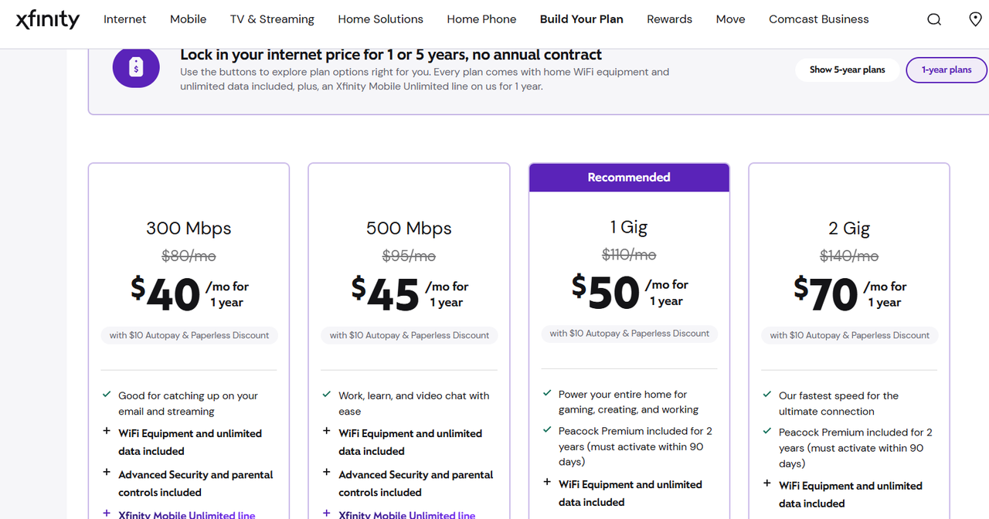Visit the Comcast Business link
The width and height of the screenshot is (989, 519).
pos(818,19)
